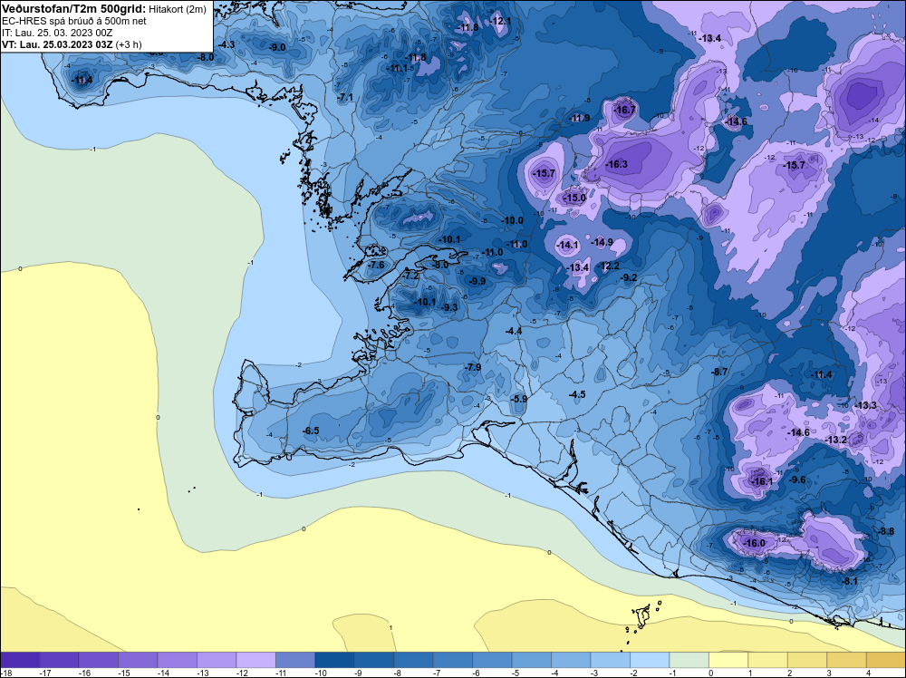The image size is (906, 678).
Task: Select the orange legend swatch right of label 4
Action: tap(885, 660)
